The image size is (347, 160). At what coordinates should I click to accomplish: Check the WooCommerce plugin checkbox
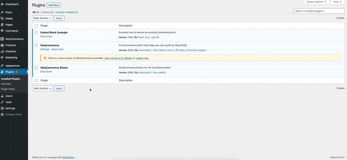(36, 45)
